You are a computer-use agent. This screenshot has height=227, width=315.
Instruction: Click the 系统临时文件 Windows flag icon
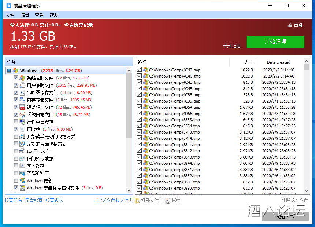point(22,78)
